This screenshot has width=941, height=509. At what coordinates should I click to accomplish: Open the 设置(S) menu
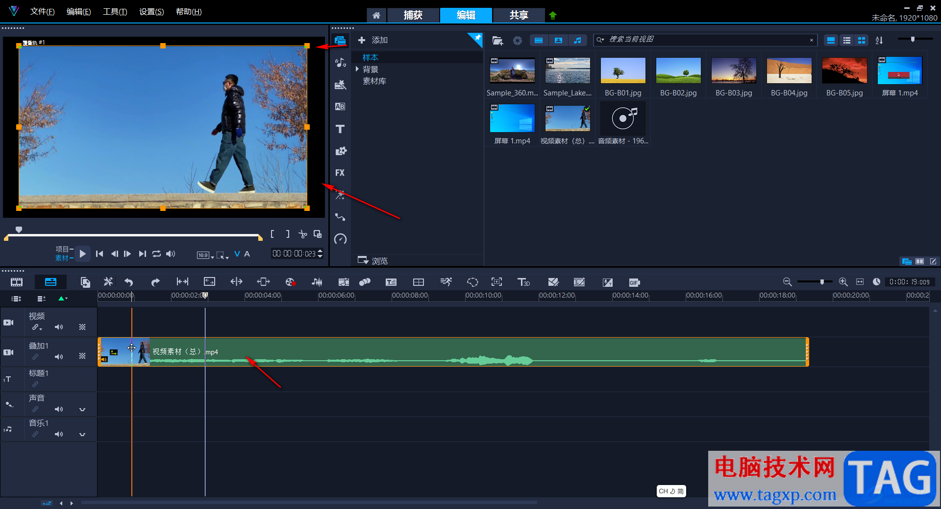click(151, 12)
